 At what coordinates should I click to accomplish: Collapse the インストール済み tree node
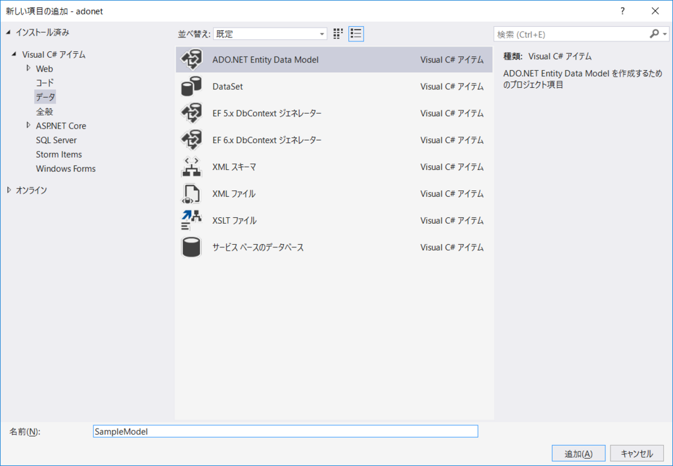click(x=9, y=32)
